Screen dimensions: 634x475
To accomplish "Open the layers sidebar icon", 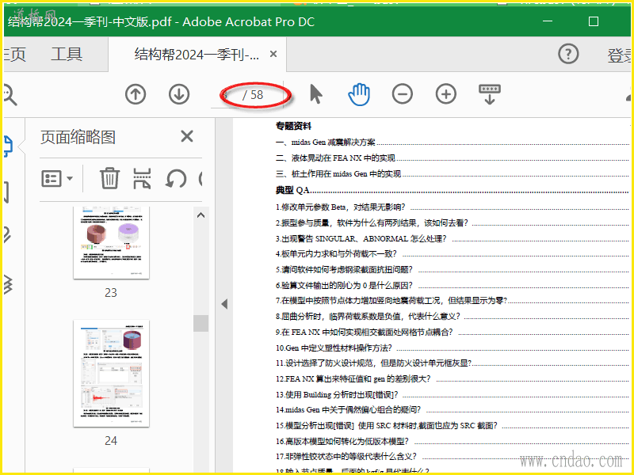I will 8,285.
